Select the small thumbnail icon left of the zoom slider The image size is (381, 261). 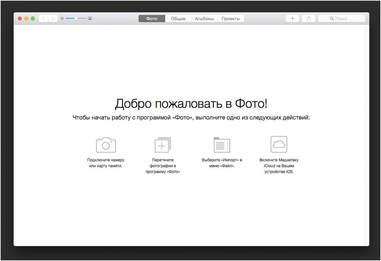(62, 19)
